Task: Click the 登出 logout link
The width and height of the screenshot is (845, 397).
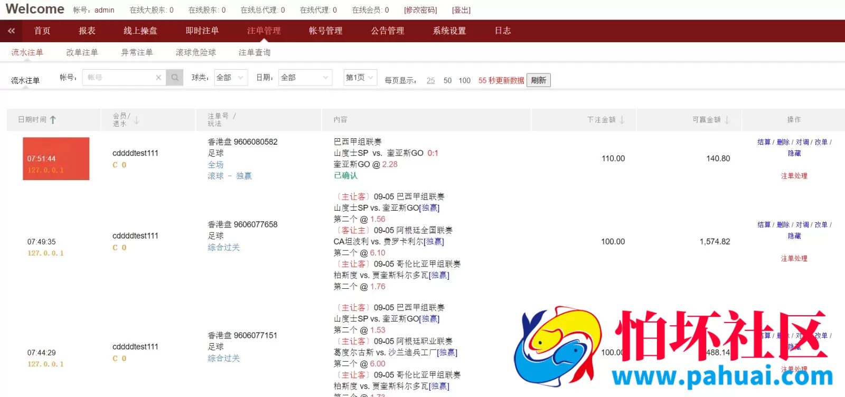Action: (x=461, y=10)
